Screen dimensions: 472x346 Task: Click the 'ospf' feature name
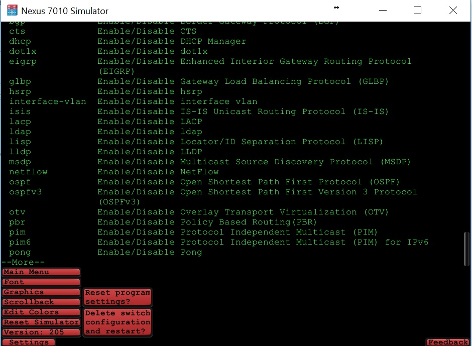[20, 182]
